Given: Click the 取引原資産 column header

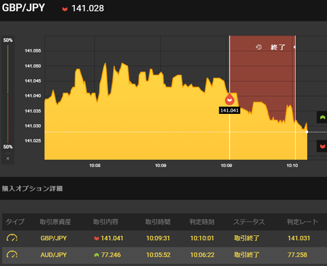Looking at the screenshot, I should [55, 222].
